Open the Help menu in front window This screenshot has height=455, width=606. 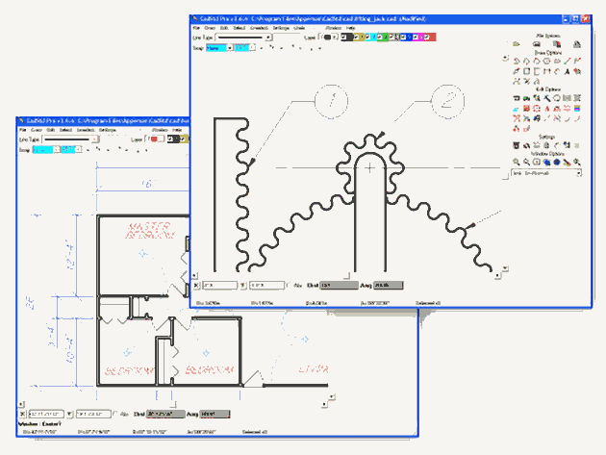350,28
